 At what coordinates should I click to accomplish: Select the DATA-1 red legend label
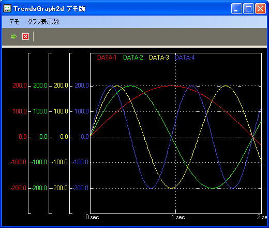107,58
